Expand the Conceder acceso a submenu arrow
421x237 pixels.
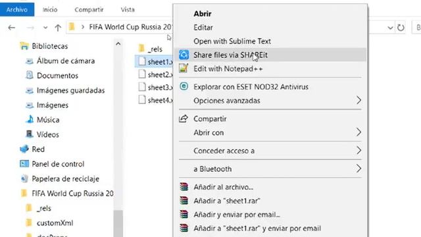click(359, 150)
